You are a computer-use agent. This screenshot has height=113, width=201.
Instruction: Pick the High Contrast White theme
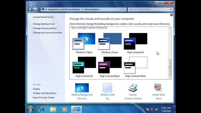(x=135, y=67)
